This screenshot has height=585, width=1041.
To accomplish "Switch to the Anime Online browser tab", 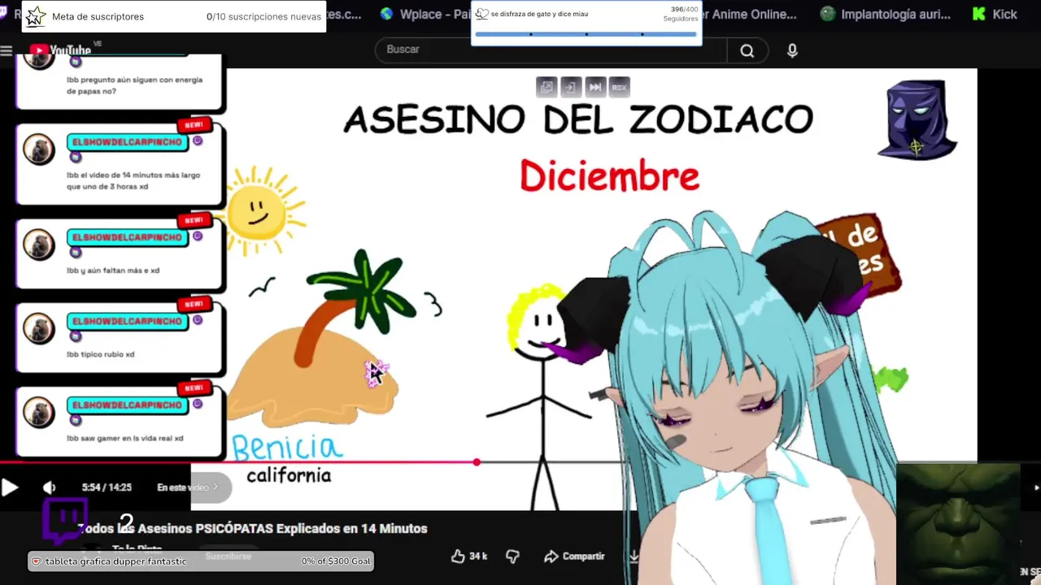I will point(750,14).
